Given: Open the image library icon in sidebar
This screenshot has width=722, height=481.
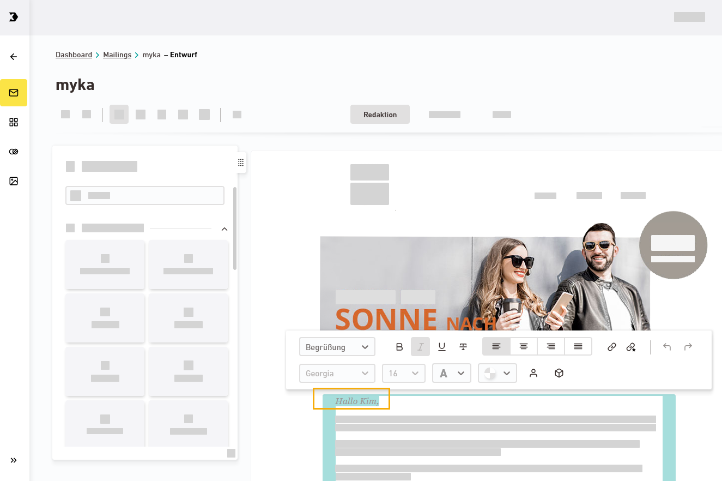Looking at the screenshot, I should pos(14,181).
